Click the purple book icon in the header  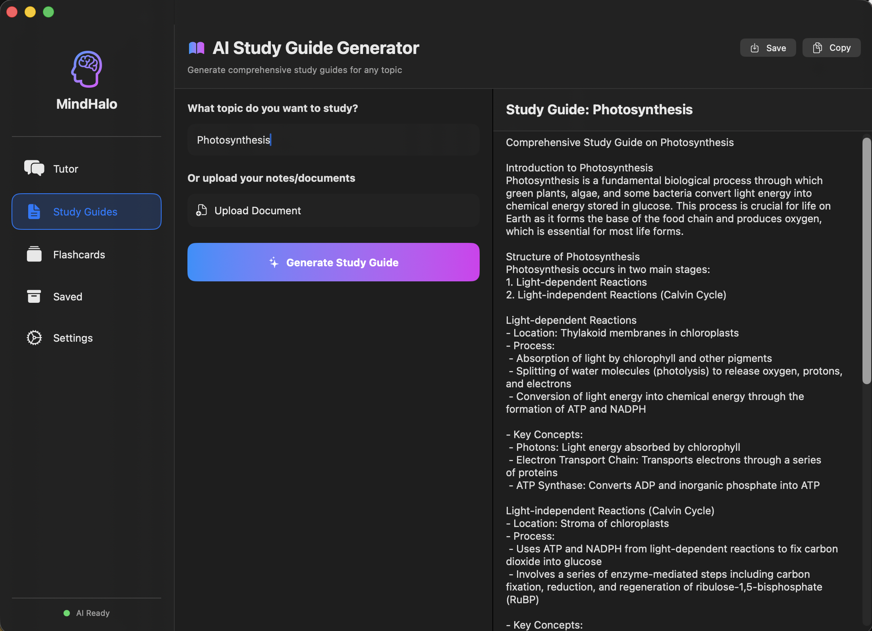point(197,47)
